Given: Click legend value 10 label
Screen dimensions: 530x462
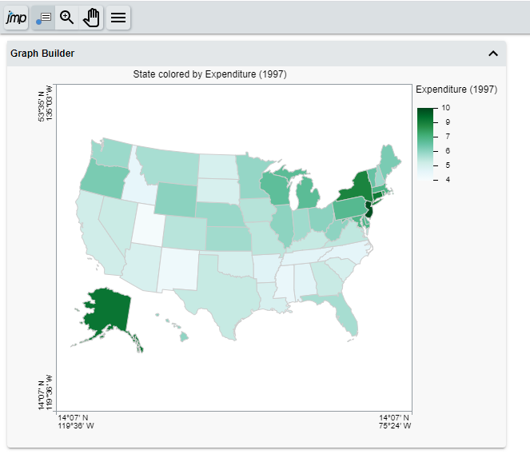Looking at the screenshot, I should [x=446, y=108].
